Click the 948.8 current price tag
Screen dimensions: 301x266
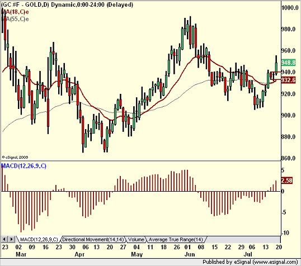click(288, 63)
